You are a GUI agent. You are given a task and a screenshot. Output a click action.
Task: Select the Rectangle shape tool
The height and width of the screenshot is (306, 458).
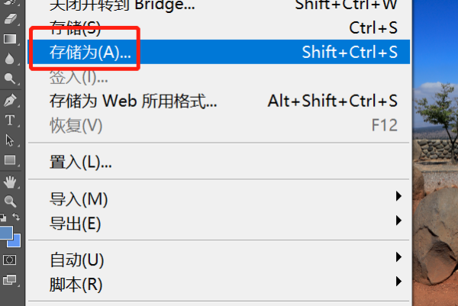[x=10, y=160]
